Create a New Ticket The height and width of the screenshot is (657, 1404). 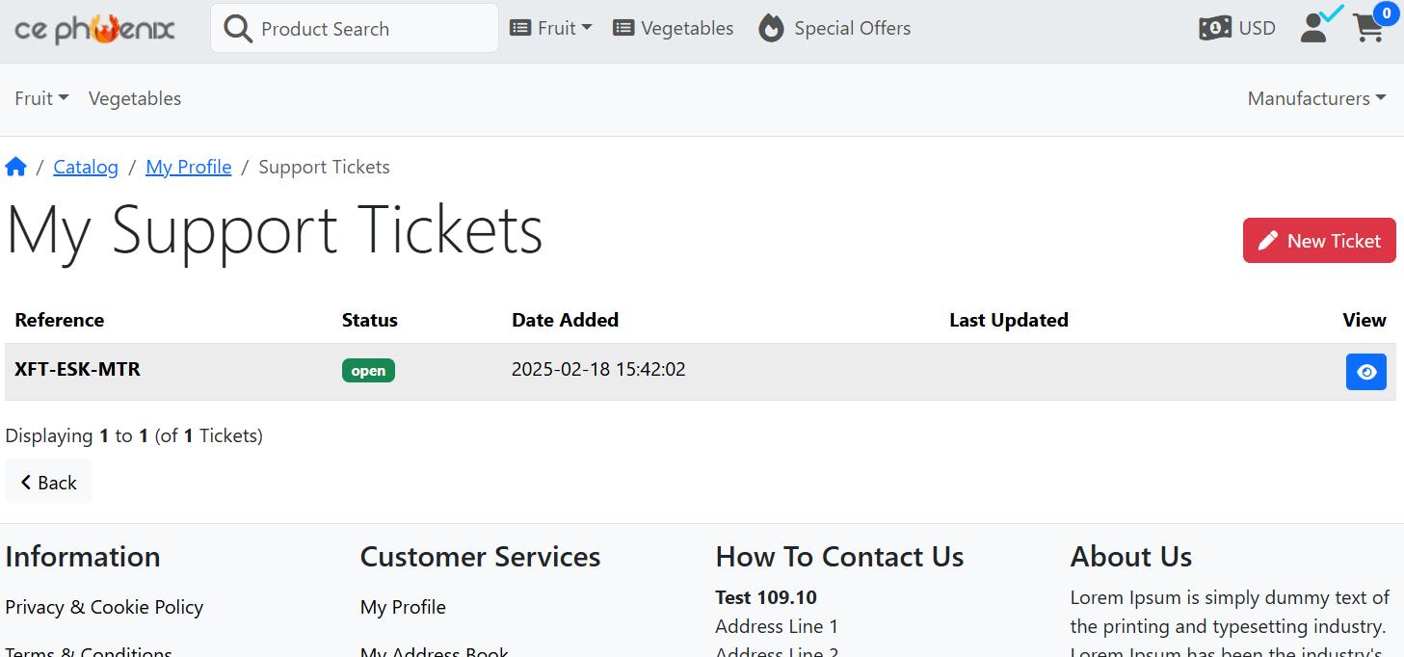(x=1319, y=240)
